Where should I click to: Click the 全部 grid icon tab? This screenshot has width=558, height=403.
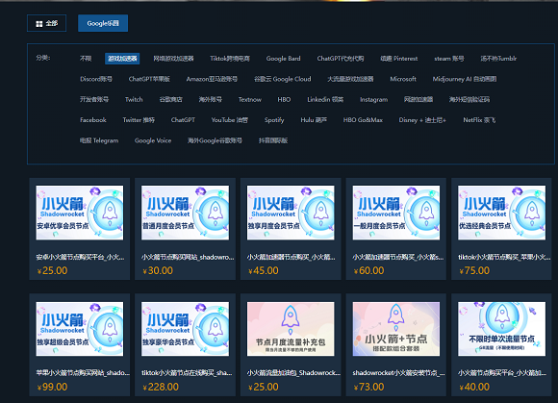click(x=46, y=23)
